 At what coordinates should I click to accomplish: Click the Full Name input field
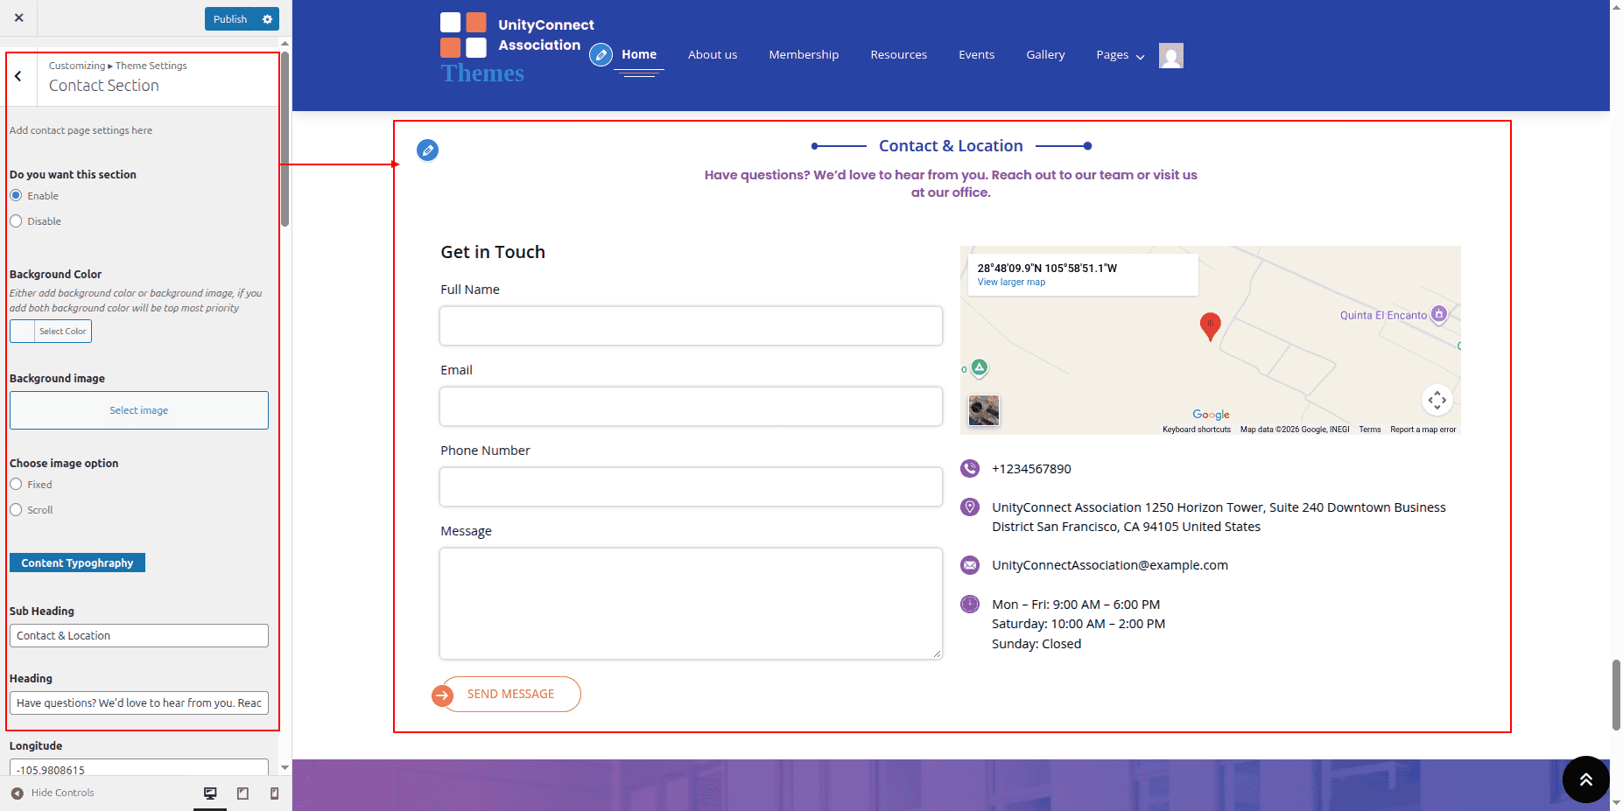tap(691, 325)
